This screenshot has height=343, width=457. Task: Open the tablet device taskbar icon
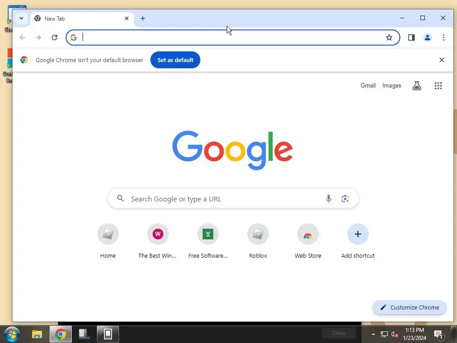[x=108, y=334]
